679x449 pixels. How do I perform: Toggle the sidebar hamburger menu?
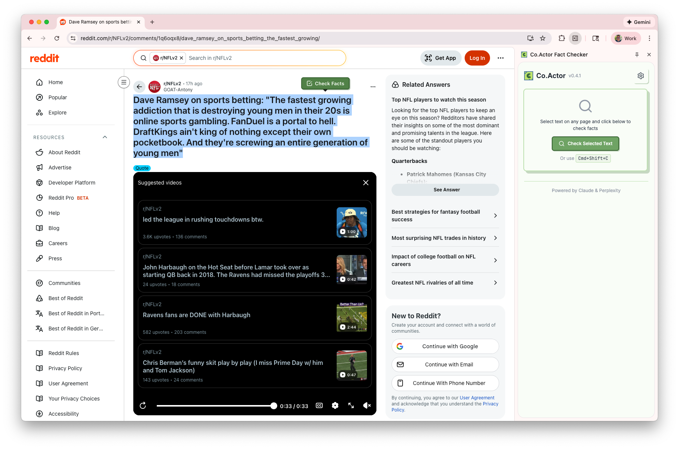click(124, 82)
